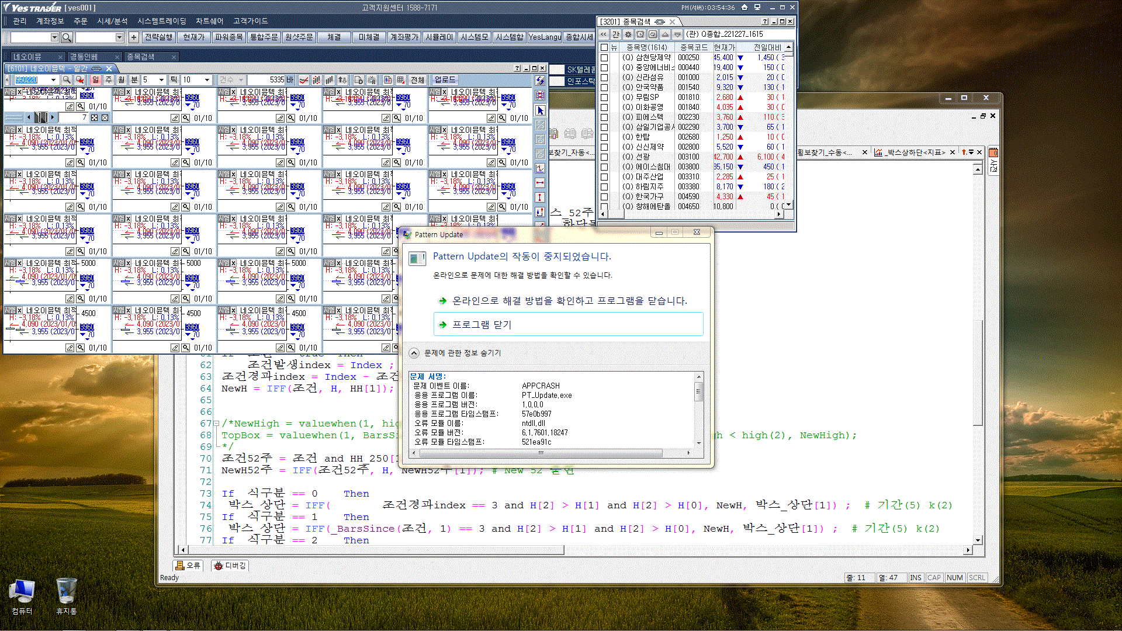The height and width of the screenshot is (631, 1122).
Task: Click the alarm clock icon in 종목검색 toolbar
Action: (640, 34)
